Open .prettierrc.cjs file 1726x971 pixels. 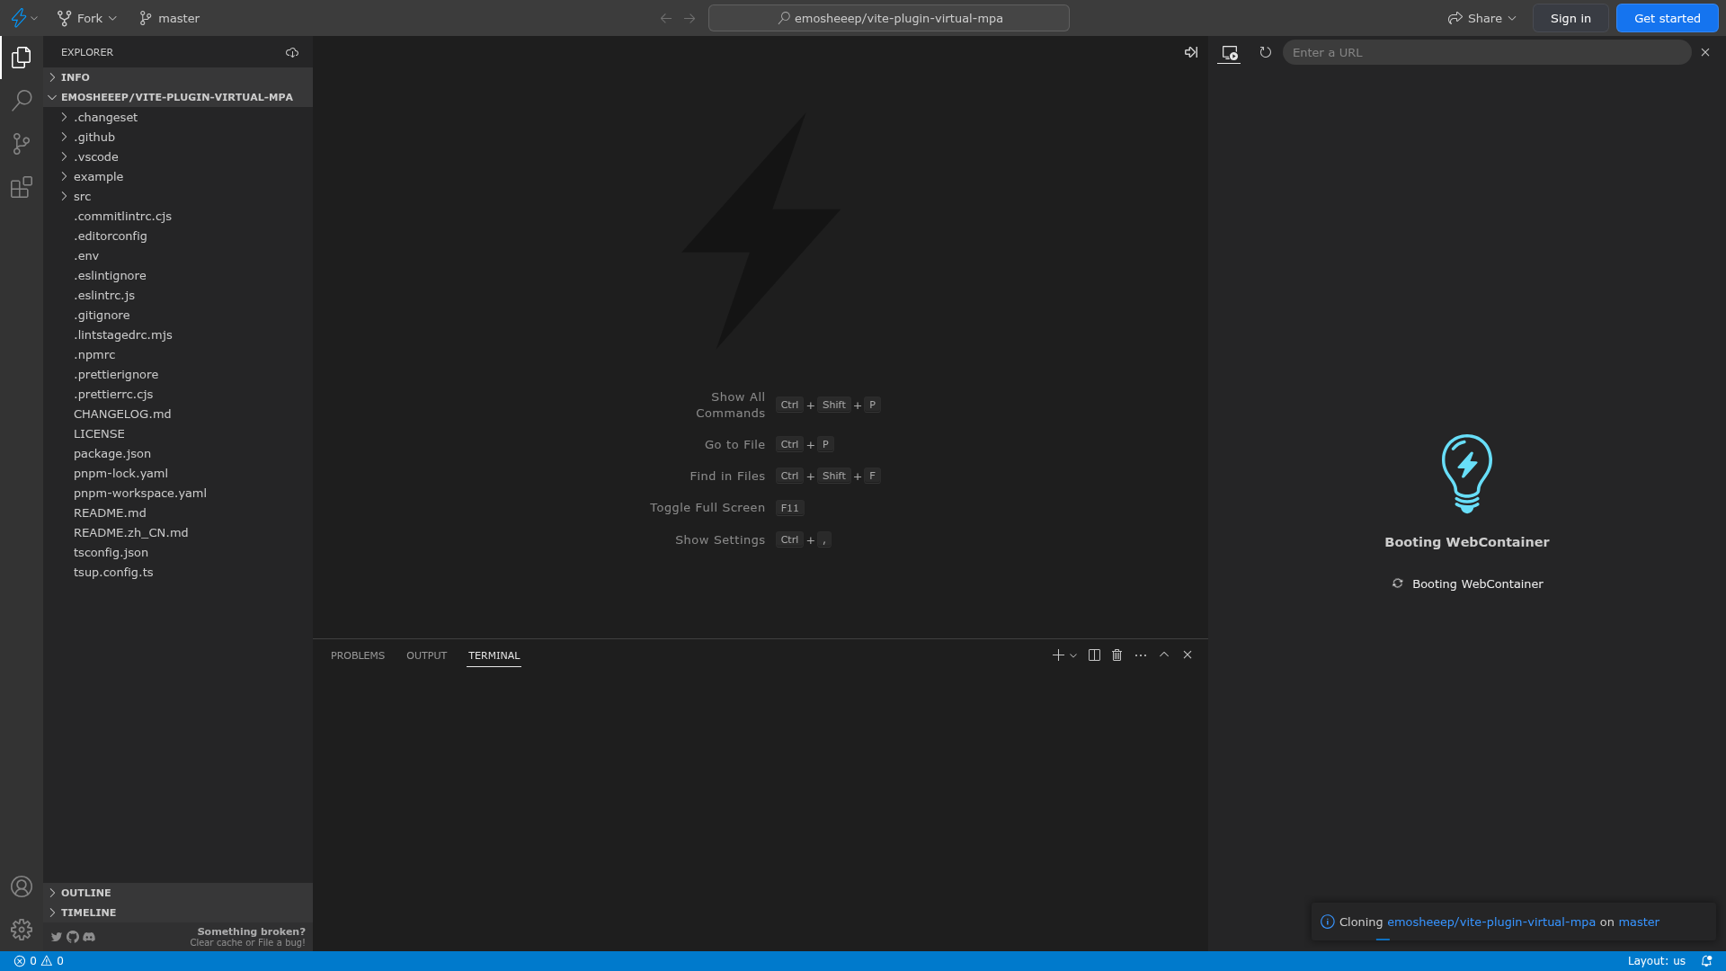click(178, 395)
